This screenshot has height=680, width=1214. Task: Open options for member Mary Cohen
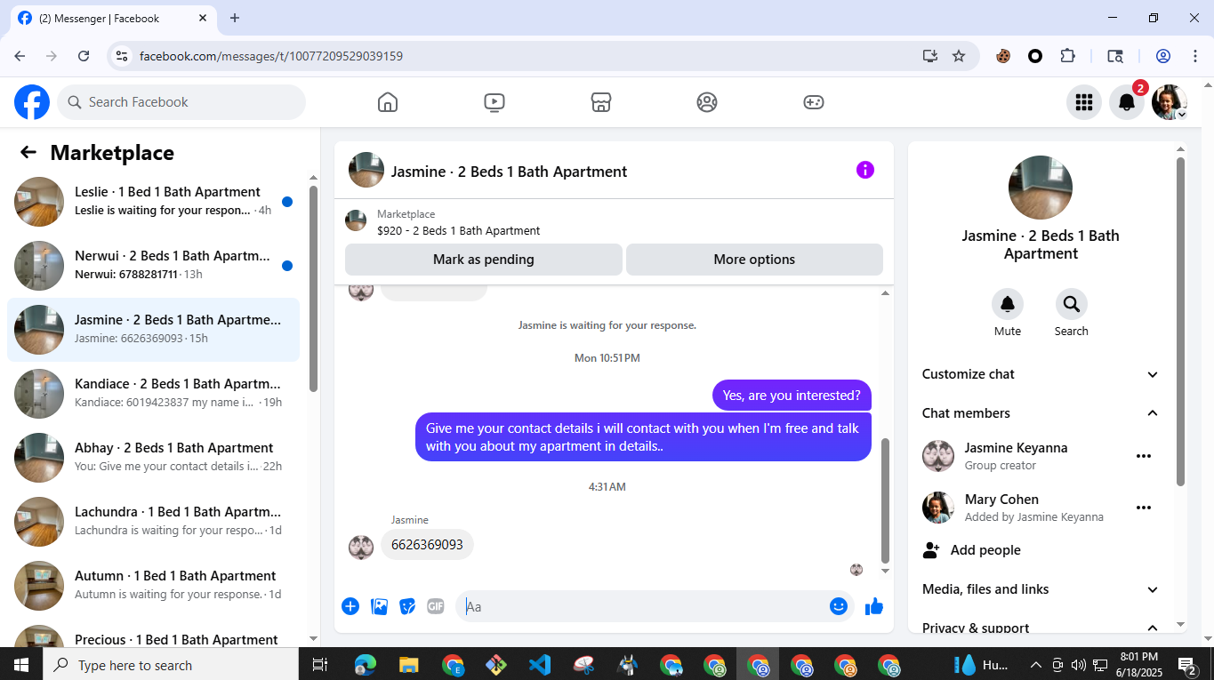[1144, 508]
